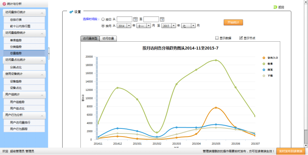Select the 按日 radio button

pos(103,19)
